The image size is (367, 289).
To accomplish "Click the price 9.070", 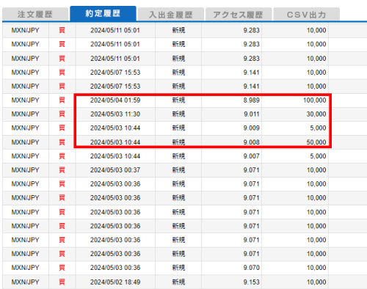I will coord(251,268).
